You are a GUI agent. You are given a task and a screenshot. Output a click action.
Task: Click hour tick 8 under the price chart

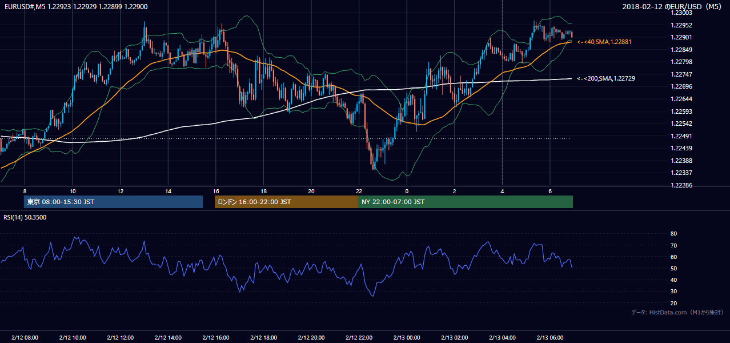(25, 191)
